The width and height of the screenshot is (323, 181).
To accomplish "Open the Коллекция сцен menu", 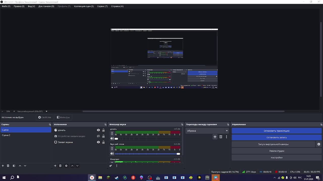I will [84, 6].
